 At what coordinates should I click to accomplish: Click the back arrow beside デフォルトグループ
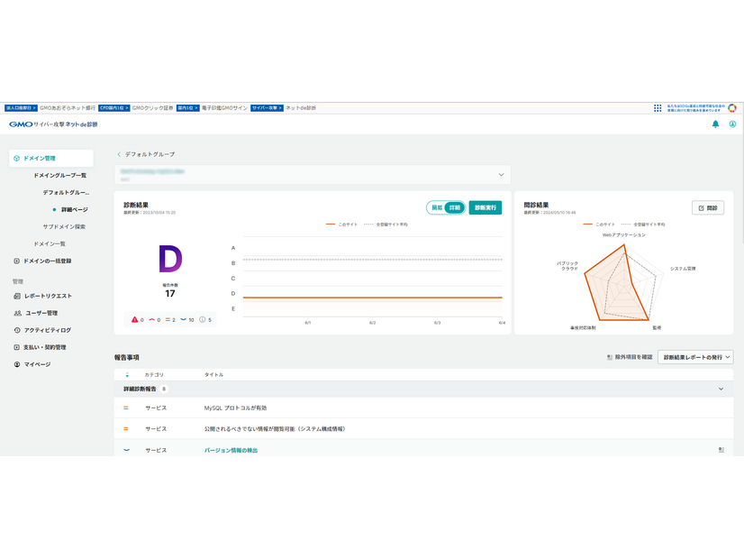119,154
